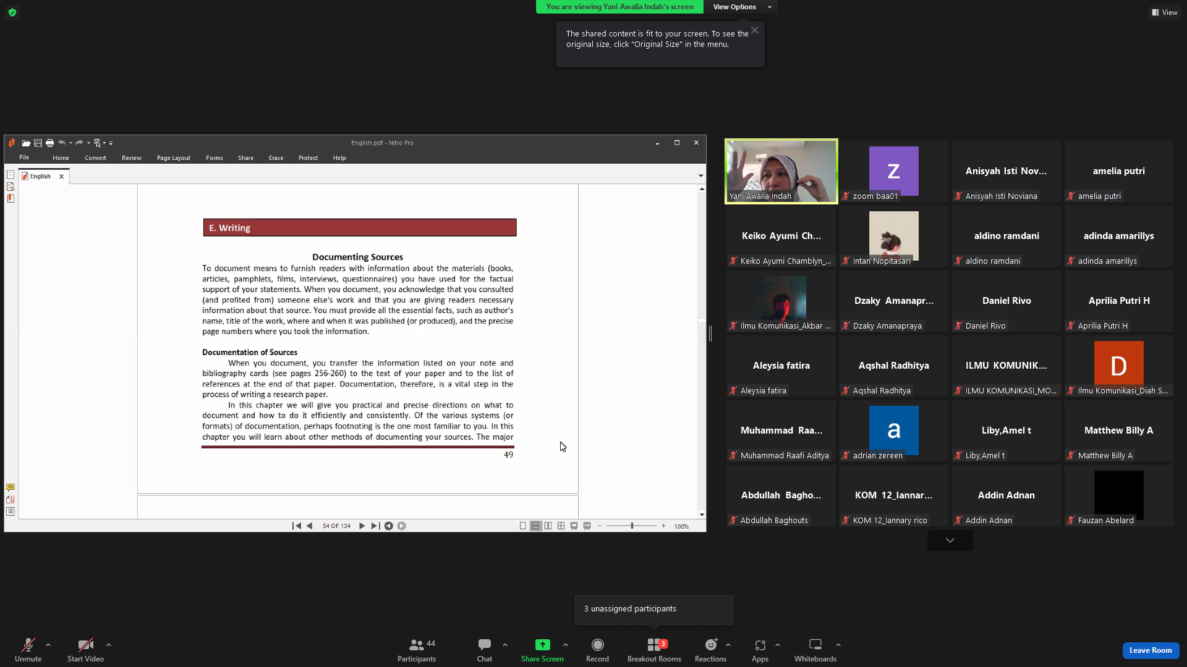This screenshot has width=1187, height=667.
Task: Open the Pages panel in left sidebar
Action: (x=11, y=175)
